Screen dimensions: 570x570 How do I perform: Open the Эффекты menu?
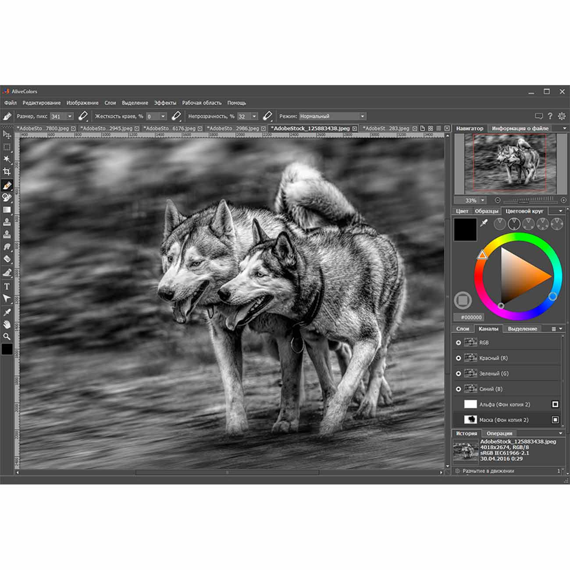coord(165,103)
